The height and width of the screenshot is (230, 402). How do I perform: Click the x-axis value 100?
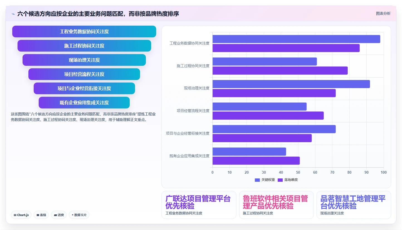pos(384,173)
